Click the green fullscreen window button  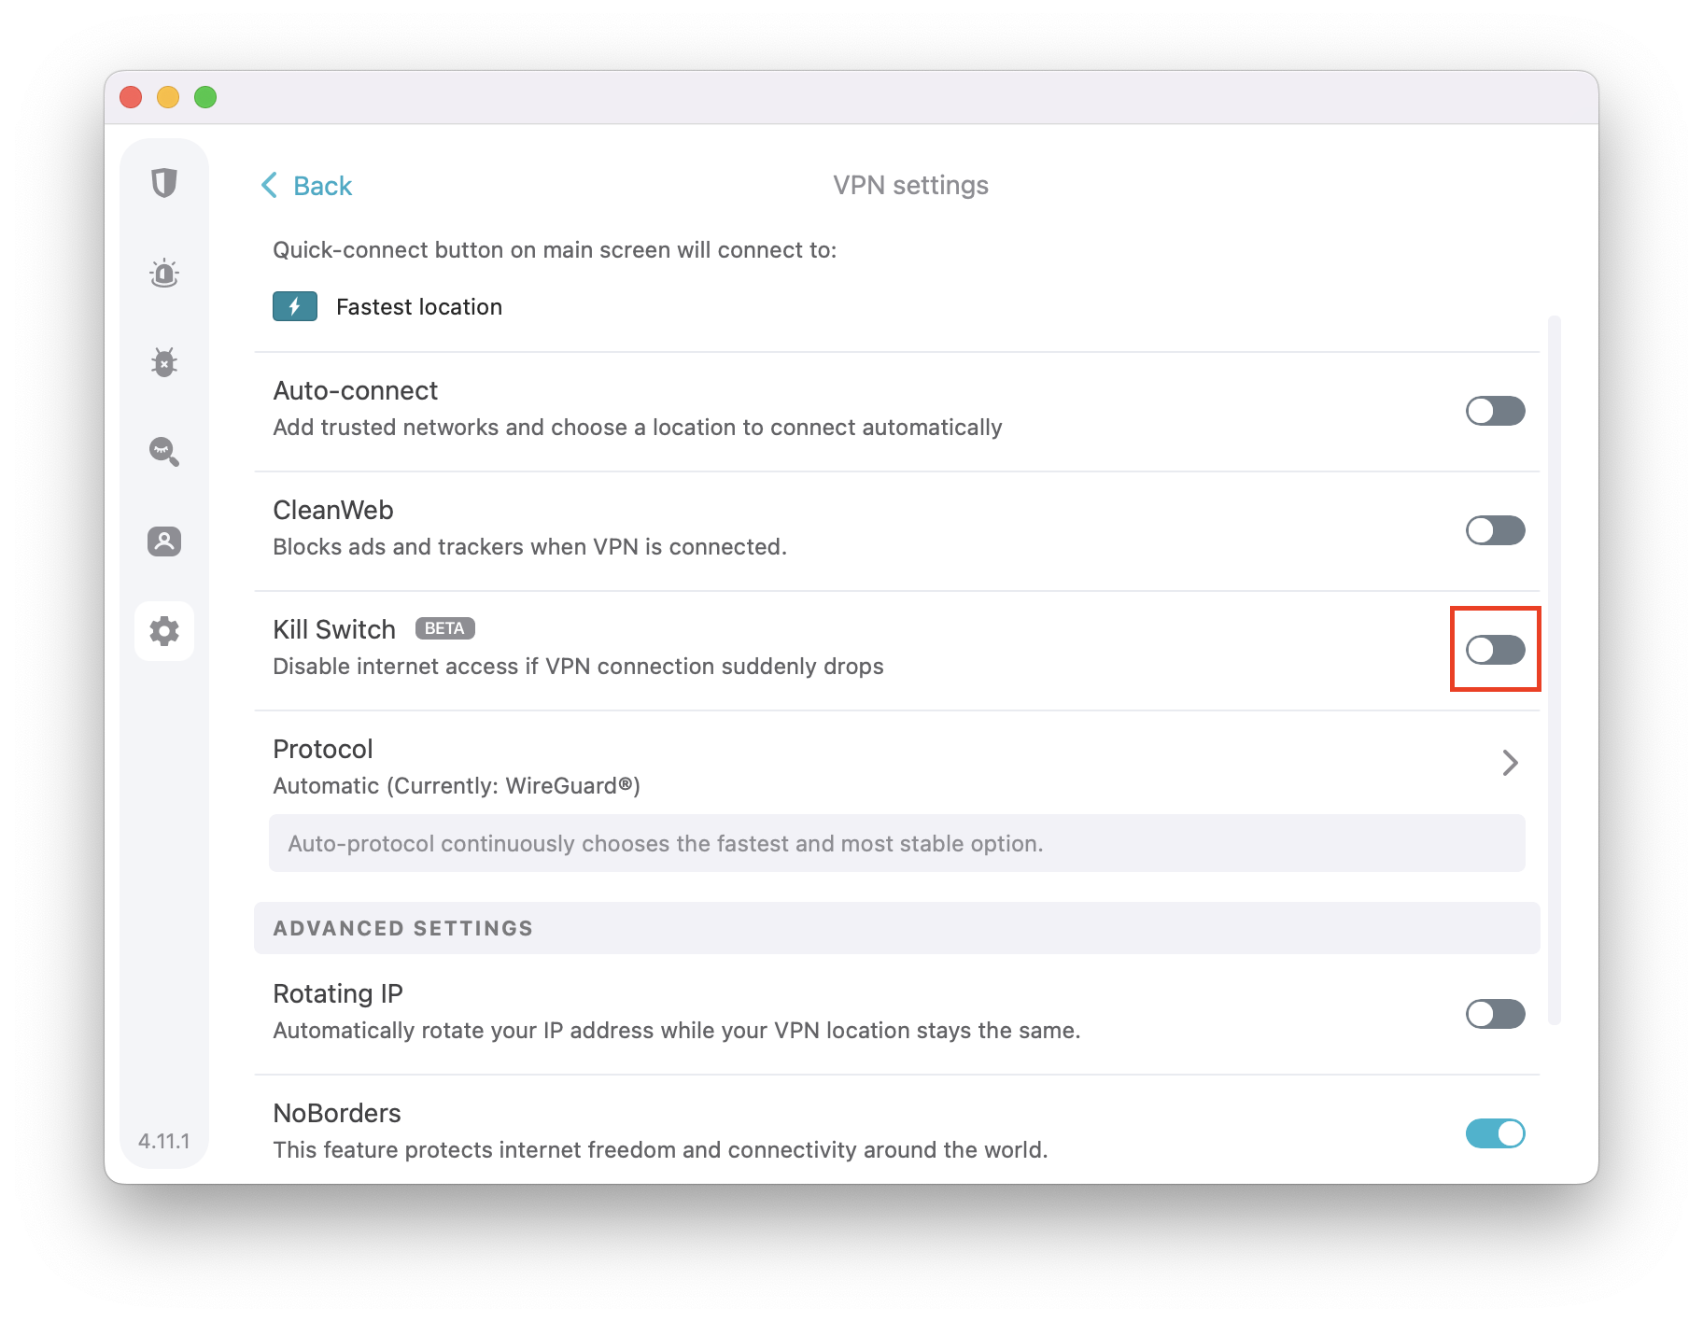(205, 97)
